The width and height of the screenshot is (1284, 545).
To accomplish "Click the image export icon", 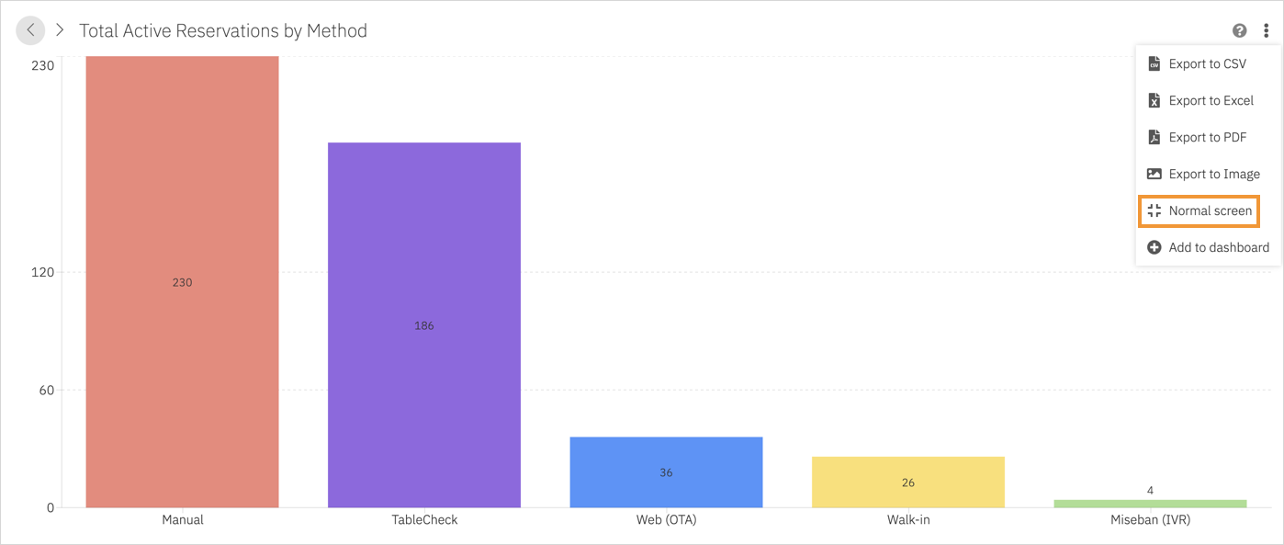I will [1154, 174].
